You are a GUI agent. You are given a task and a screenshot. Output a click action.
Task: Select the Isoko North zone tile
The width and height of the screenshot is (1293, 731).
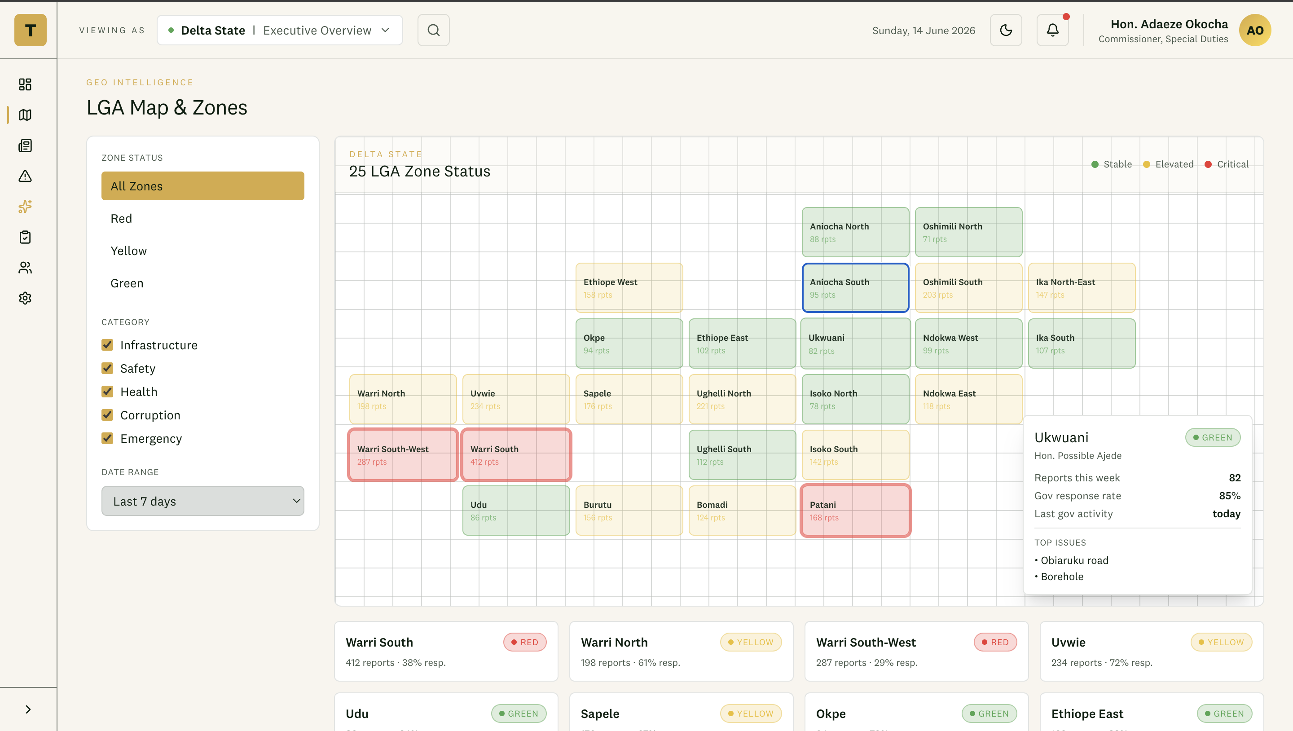(x=855, y=399)
